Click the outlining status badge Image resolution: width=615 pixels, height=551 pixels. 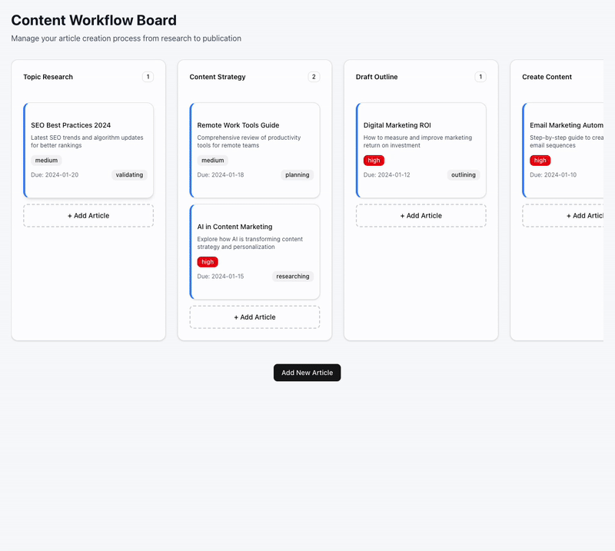(463, 175)
